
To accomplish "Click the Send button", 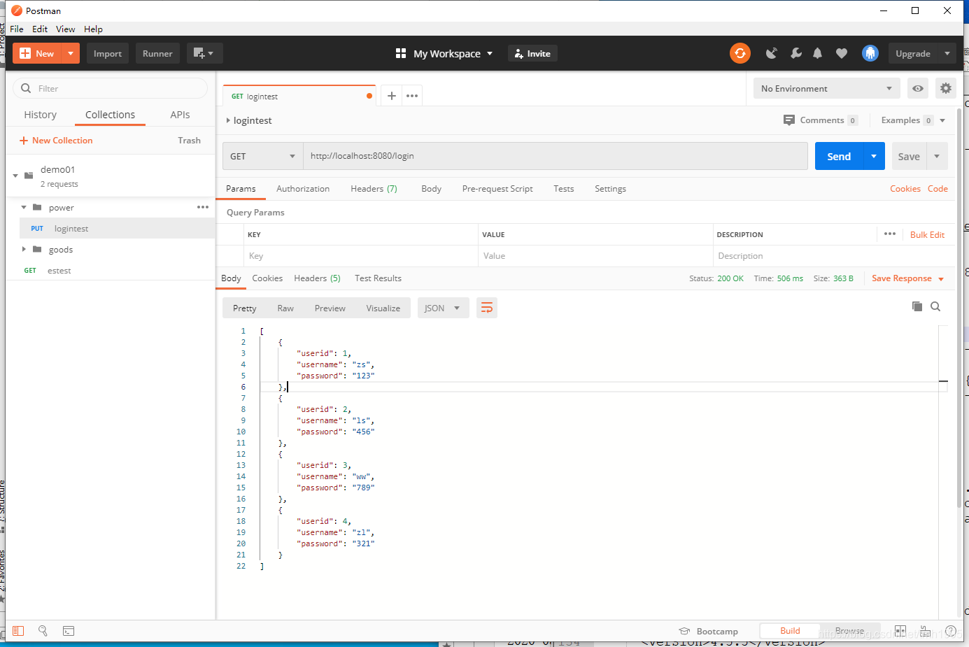I will (x=839, y=156).
